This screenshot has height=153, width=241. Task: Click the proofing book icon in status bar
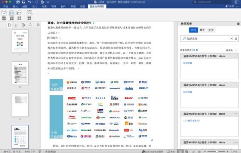[x=40, y=151]
